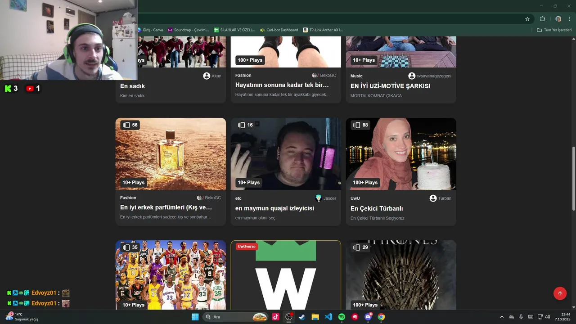Viewport: 576px width, 324px height.
Task: Open Steam from the taskbar
Action: click(x=302, y=317)
